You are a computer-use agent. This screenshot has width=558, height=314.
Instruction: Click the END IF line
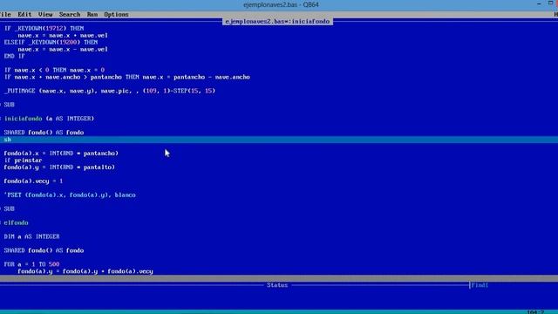point(14,56)
